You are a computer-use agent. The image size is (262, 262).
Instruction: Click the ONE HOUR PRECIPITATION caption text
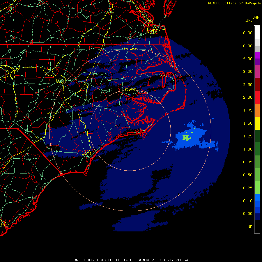102,260
